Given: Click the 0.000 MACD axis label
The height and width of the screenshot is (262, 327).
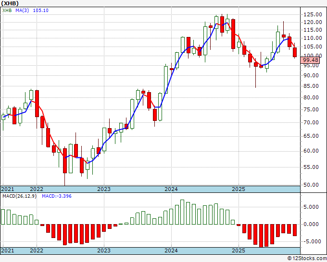Looking at the screenshot, I should coord(311,225).
